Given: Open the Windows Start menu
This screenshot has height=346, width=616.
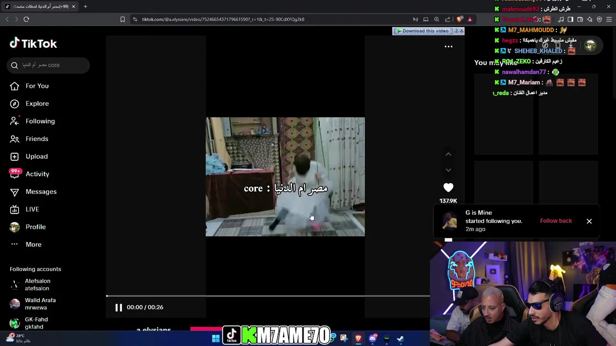Looking at the screenshot, I should pyautogui.click(x=216, y=338).
